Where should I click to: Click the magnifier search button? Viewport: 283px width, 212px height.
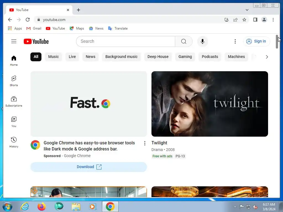(184, 41)
